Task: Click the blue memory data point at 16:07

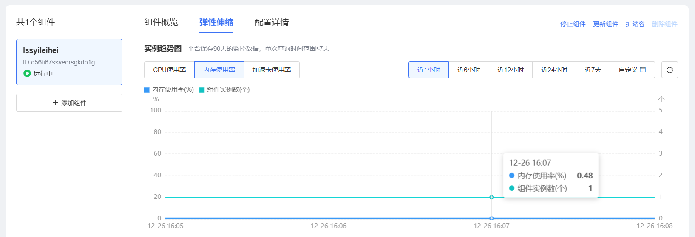Action: [x=491, y=218]
